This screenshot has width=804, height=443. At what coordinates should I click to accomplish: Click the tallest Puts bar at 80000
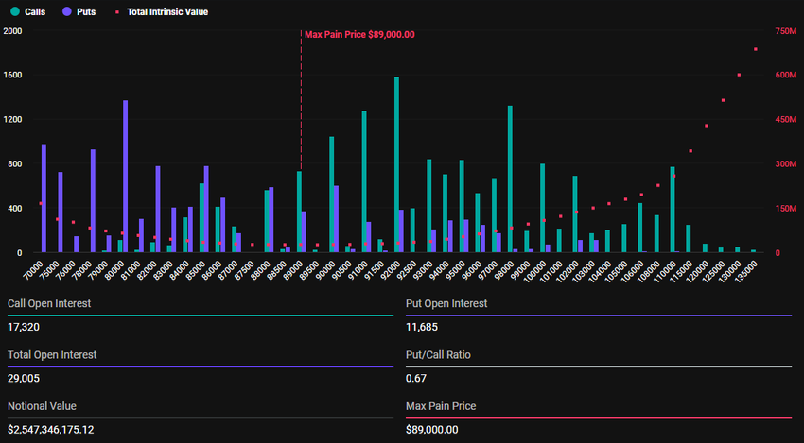(x=125, y=177)
